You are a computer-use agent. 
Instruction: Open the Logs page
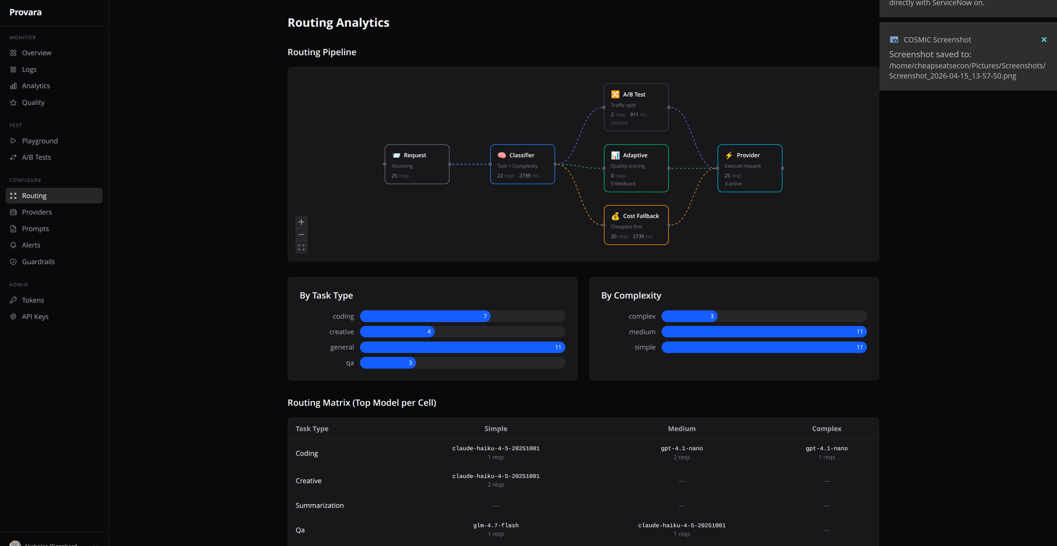pos(29,69)
